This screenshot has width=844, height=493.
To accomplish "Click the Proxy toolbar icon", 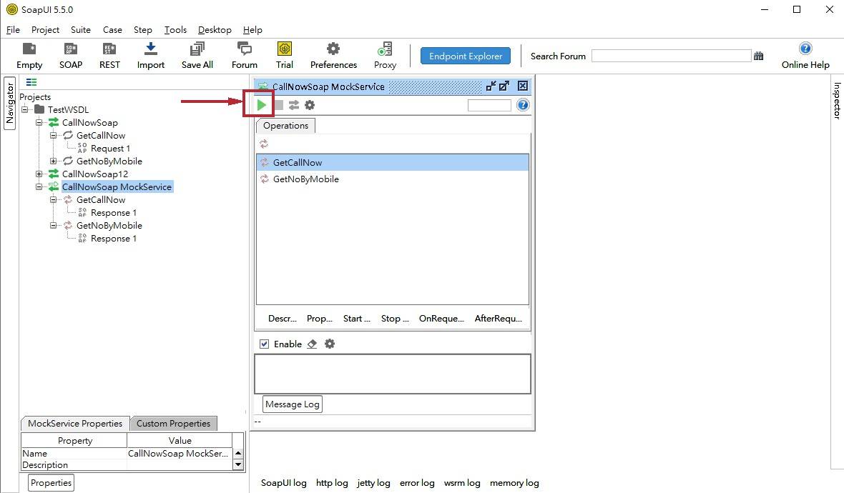I will coord(385,56).
